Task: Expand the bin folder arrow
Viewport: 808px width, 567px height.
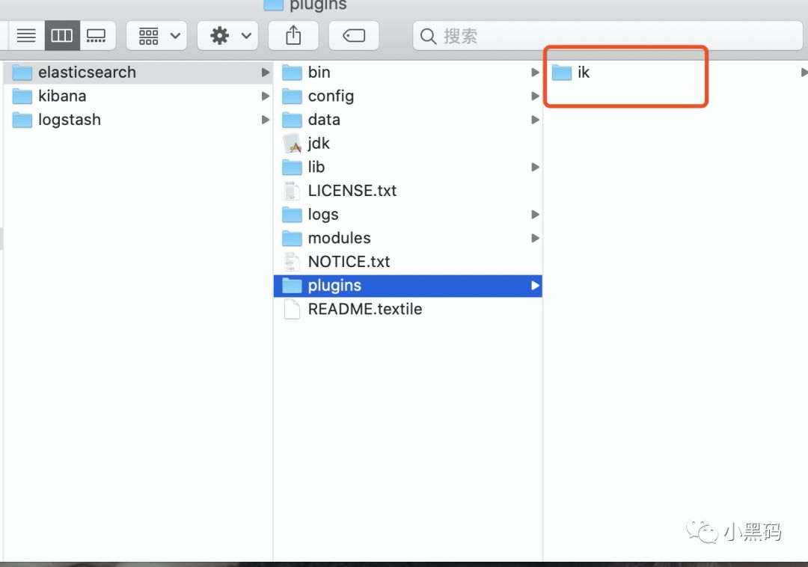Action: click(536, 73)
